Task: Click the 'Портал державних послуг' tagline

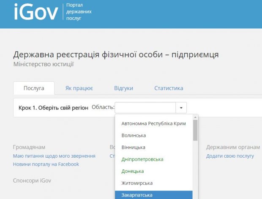Action: [79, 13]
